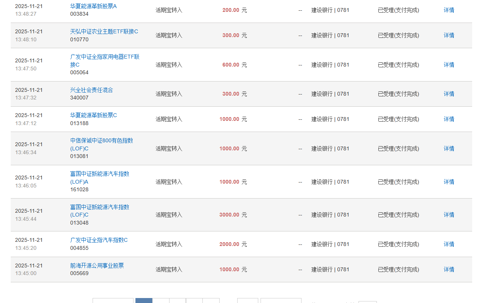Click the 200.00 元 amount
This screenshot has height=303, width=497.
(235, 10)
